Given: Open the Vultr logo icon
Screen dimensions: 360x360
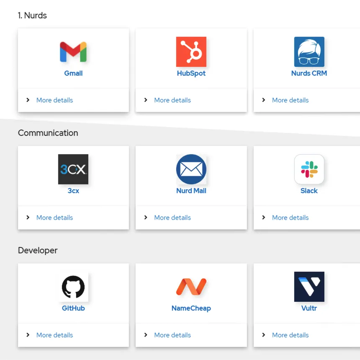Looking at the screenshot, I should [x=309, y=287].
